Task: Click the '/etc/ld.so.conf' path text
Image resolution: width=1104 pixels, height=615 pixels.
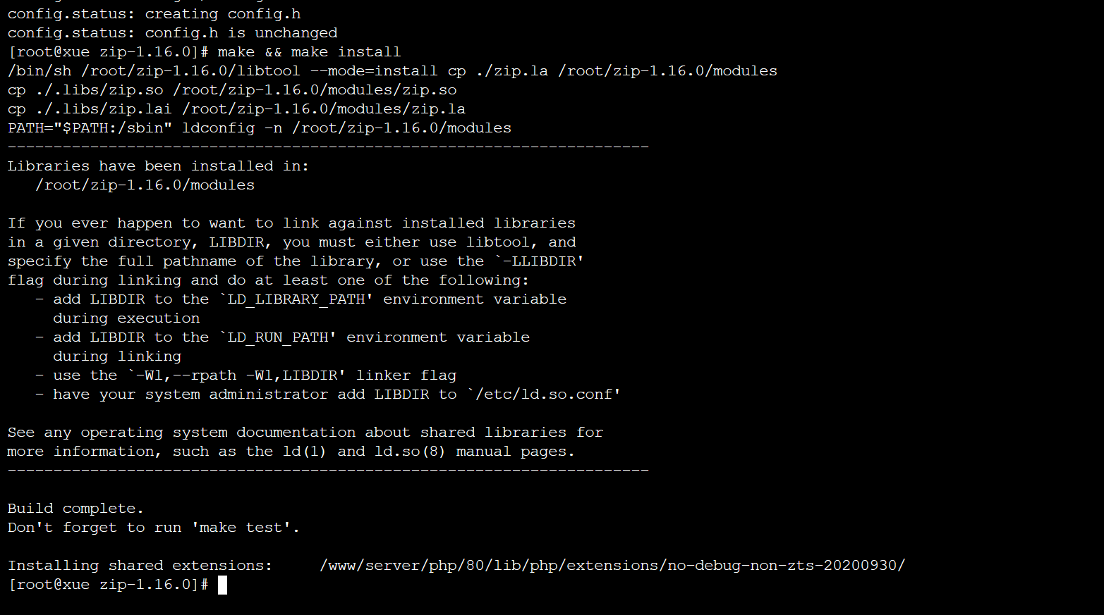Action: (x=545, y=395)
